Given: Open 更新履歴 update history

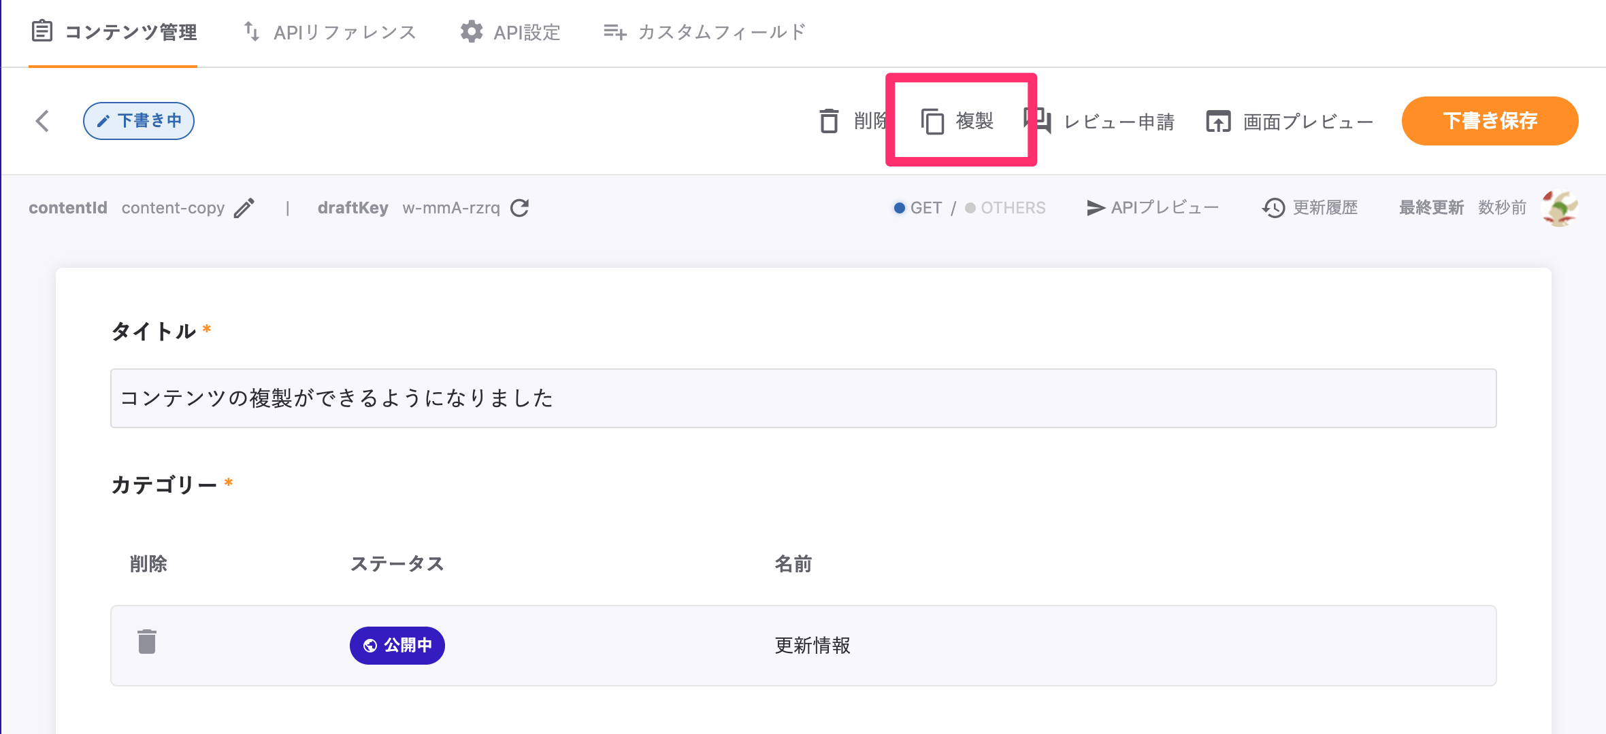Looking at the screenshot, I should click(1310, 208).
